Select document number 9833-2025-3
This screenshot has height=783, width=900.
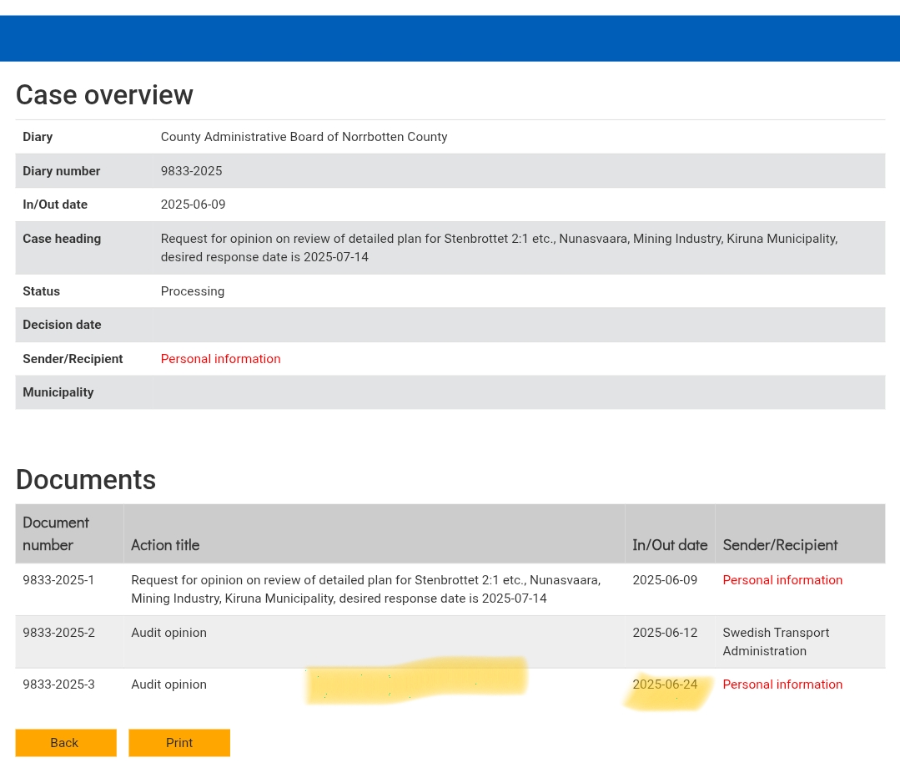pos(58,684)
